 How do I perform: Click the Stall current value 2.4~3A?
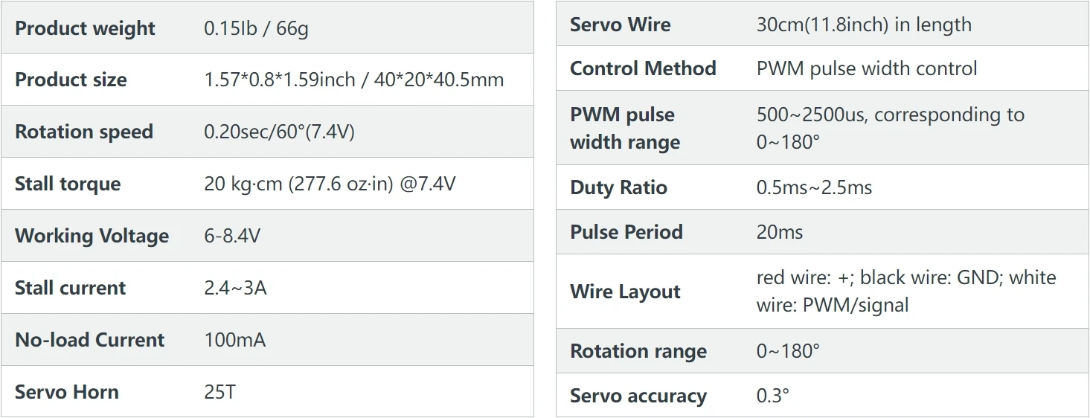(x=235, y=288)
